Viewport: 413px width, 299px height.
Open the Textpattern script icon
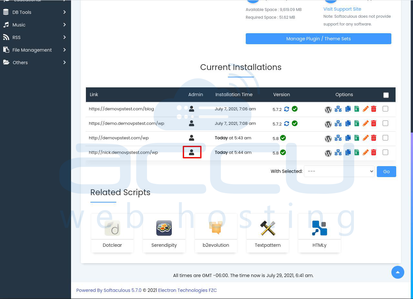click(x=268, y=228)
